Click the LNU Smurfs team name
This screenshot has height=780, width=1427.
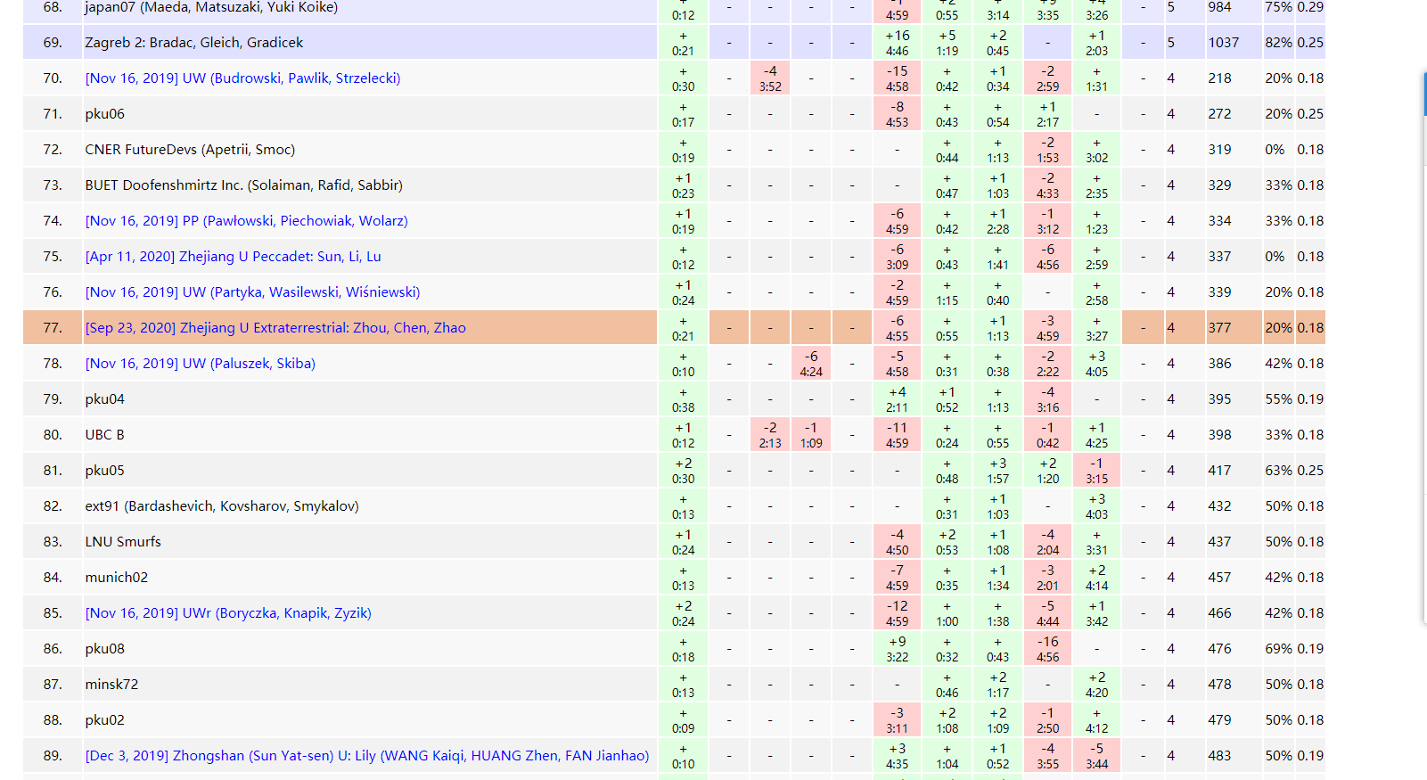click(123, 542)
